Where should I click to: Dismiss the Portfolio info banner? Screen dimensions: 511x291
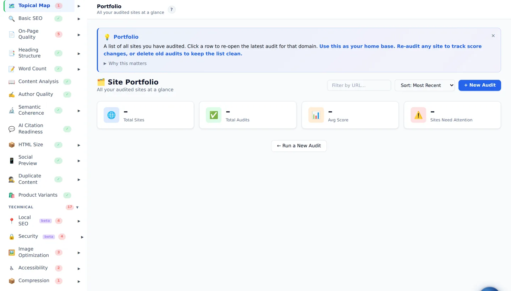(493, 36)
